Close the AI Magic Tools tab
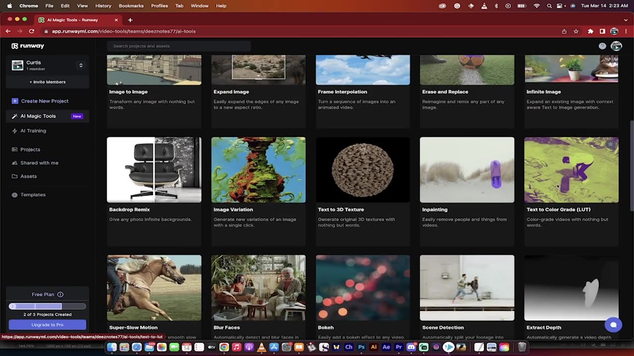Viewport: 634px width, 356px height. [x=116, y=20]
